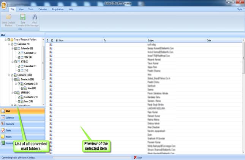Click the contact icon beside Rakesh Kumar
The image size is (245, 160).
(x=51, y=116)
